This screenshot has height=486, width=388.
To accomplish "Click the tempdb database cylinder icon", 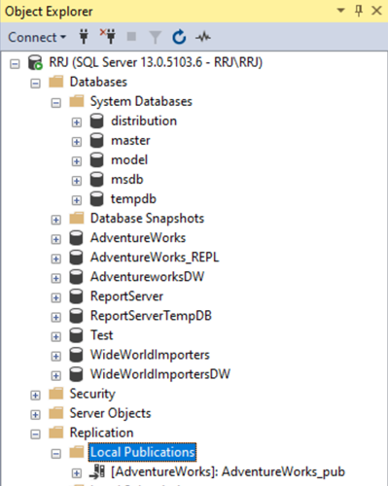I will pyautogui.click(x=96, y=198).
